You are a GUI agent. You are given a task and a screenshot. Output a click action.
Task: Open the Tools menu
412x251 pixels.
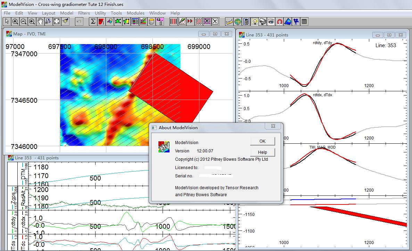point(116,13)
